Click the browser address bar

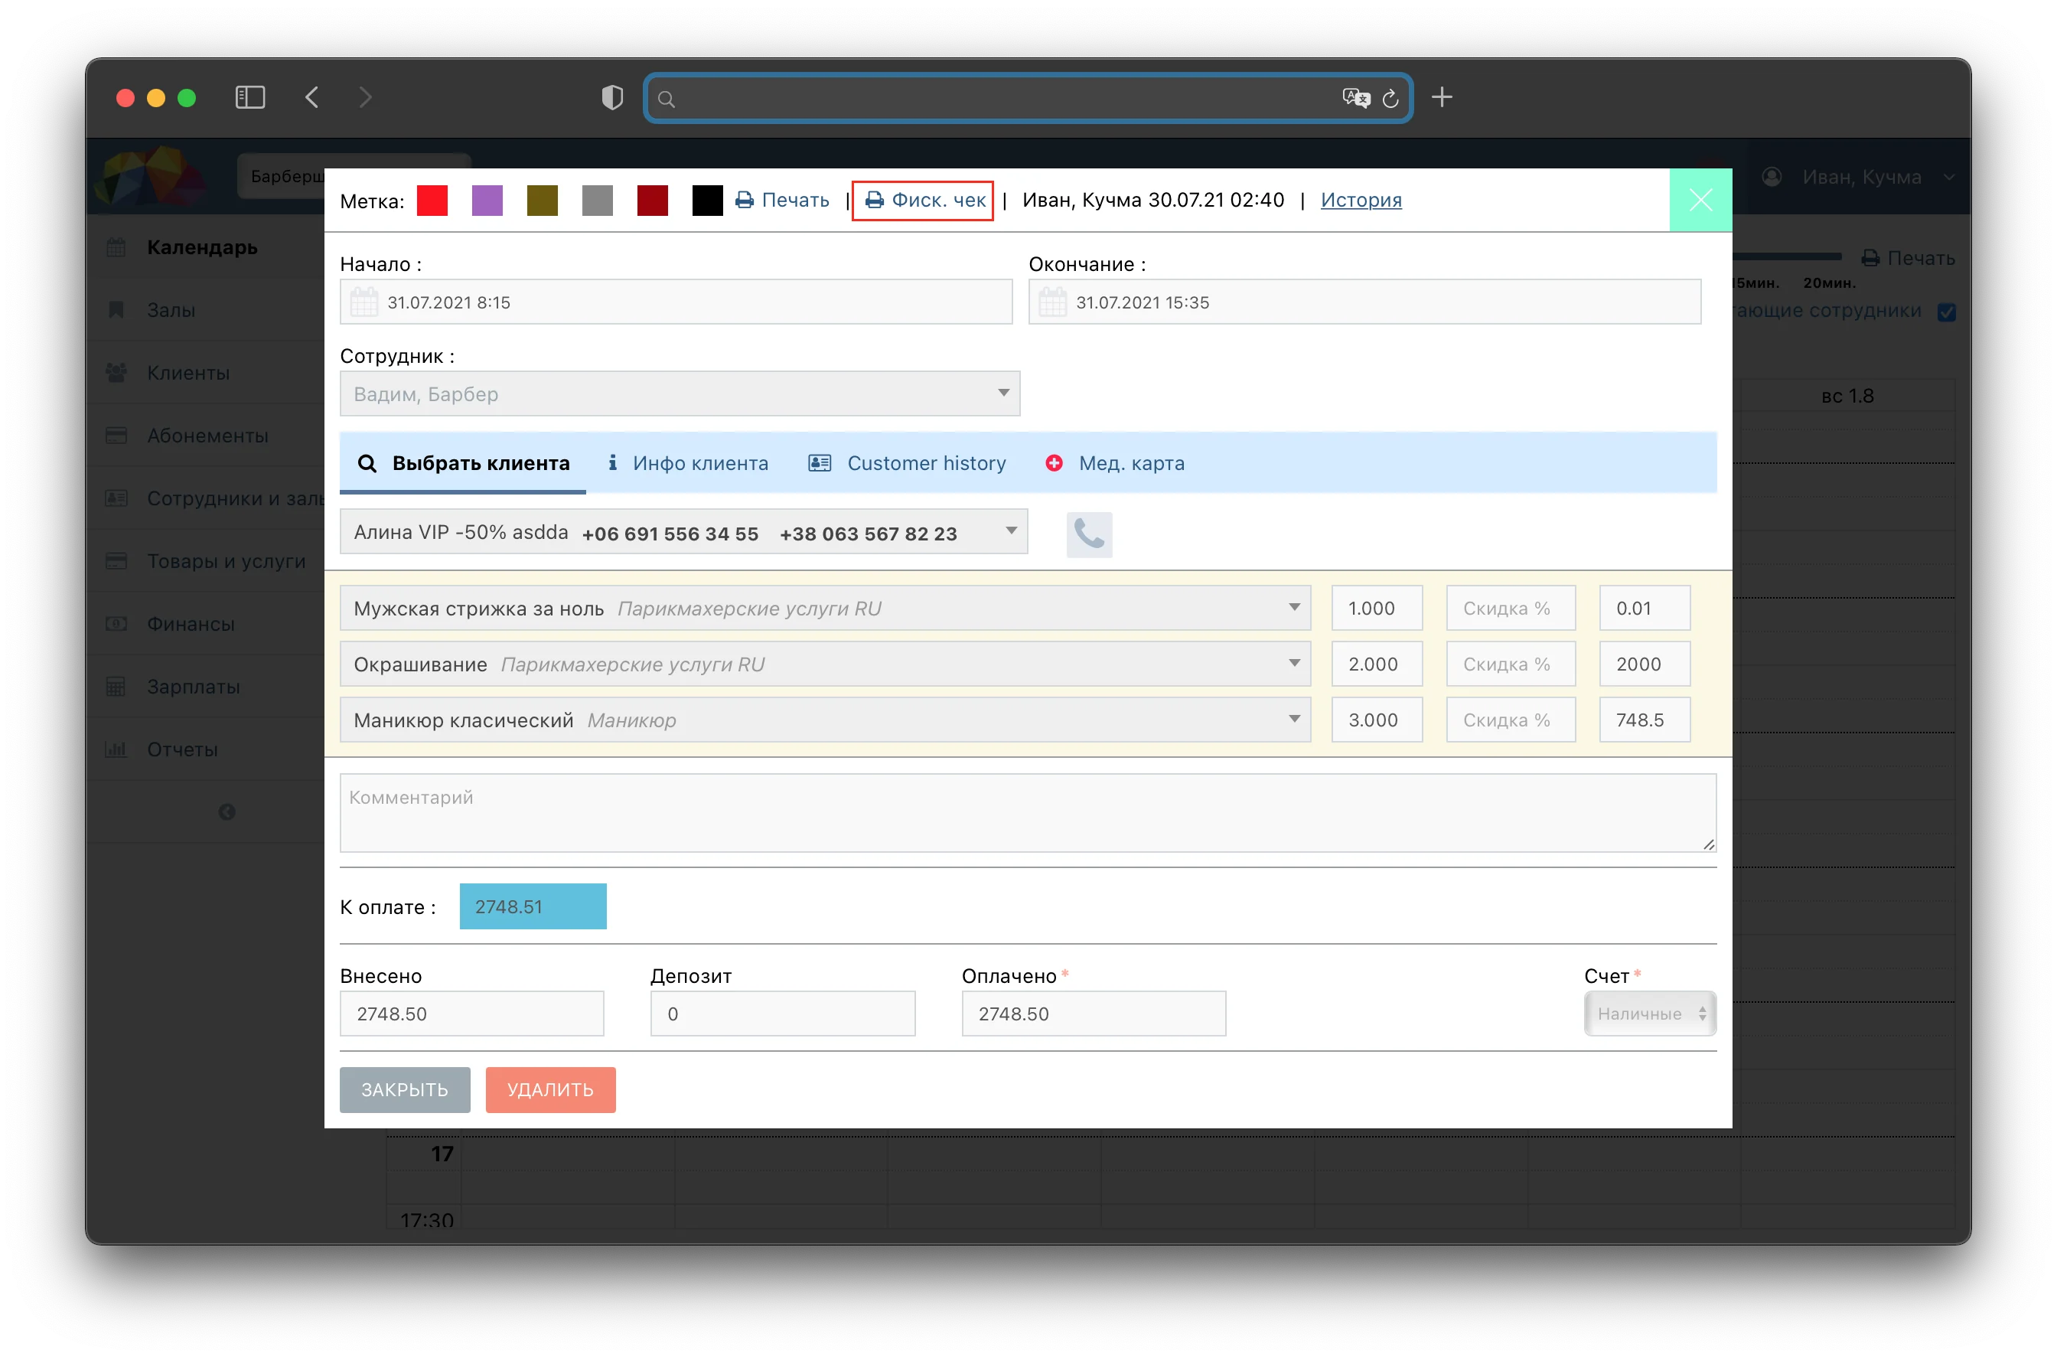[1028, 98]
